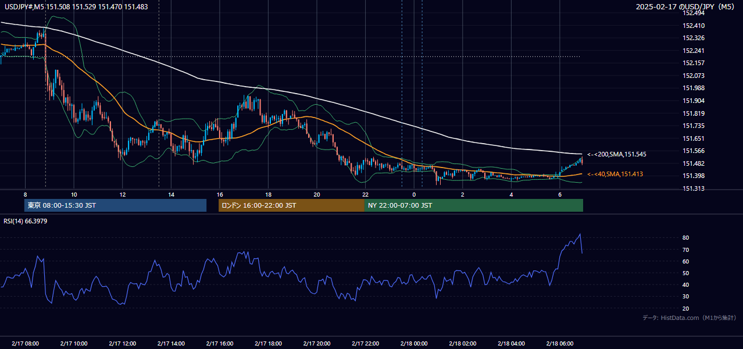Click price level 152.494 on the axis
Image resolution: width=743 pixels, height=349 pixels.
(694, 13)
